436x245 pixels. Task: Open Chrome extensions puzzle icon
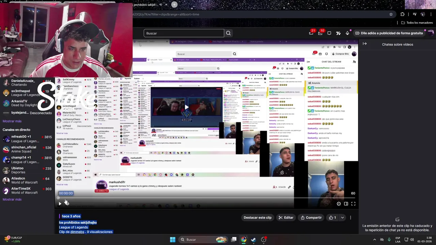coord(402,14)
